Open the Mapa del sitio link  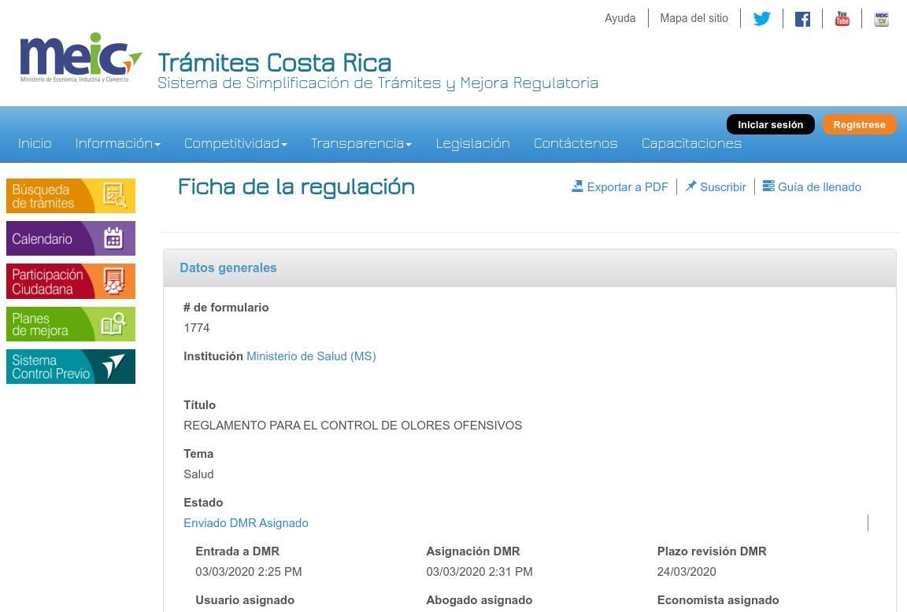(694, 18)
